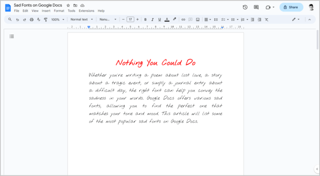The width and height of the screenshot is (320, 176).
Task: Toggle bold formatting
Action: 145,20
